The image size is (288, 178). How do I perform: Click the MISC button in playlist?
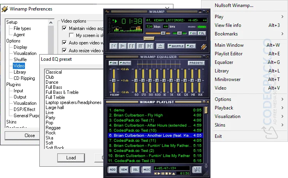tap(147, 170)
